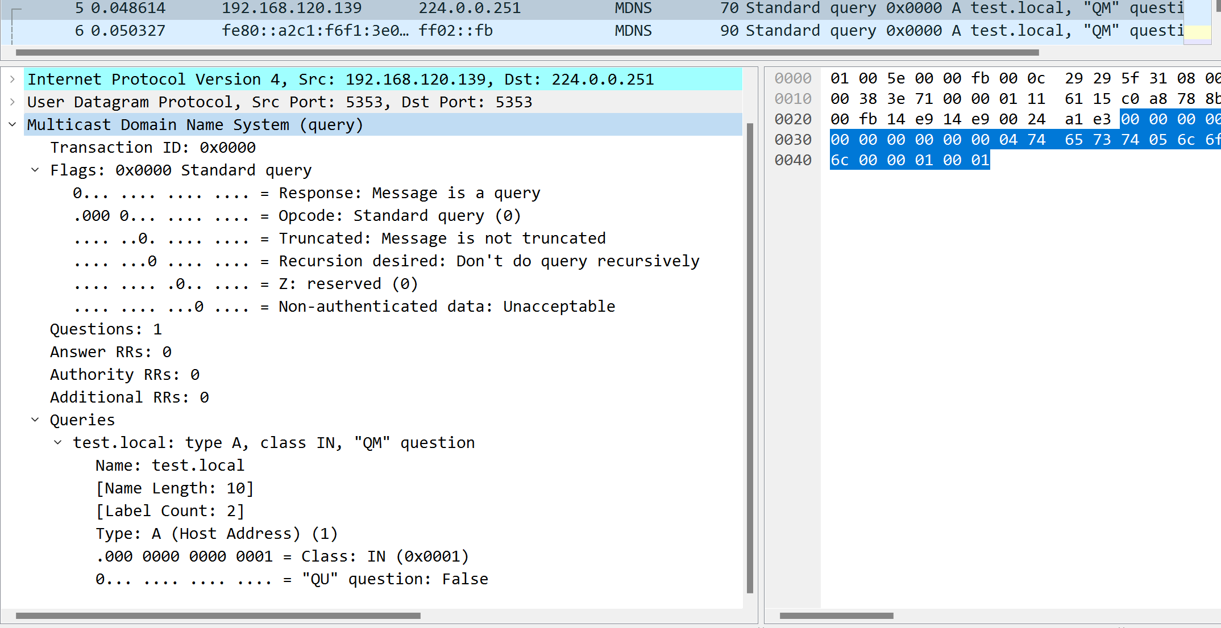Click byte 5e in hex row 0000
Viewport: 1221px width, 628px height.
[896, 78]
